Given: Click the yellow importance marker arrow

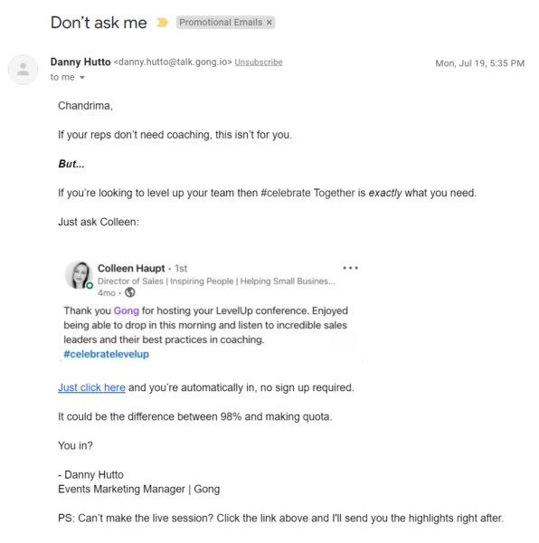Looking at the screenshot, I should (x=162, y=23).
